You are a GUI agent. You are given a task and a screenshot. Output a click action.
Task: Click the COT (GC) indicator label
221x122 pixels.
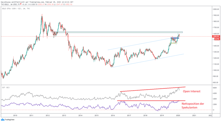pos(6,87)
